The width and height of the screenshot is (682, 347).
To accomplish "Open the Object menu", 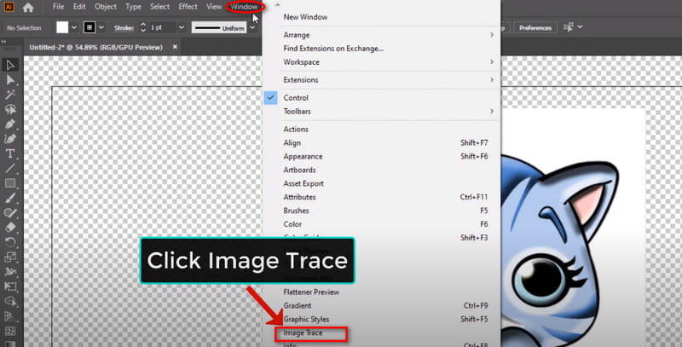I will [x=106, y=7].
